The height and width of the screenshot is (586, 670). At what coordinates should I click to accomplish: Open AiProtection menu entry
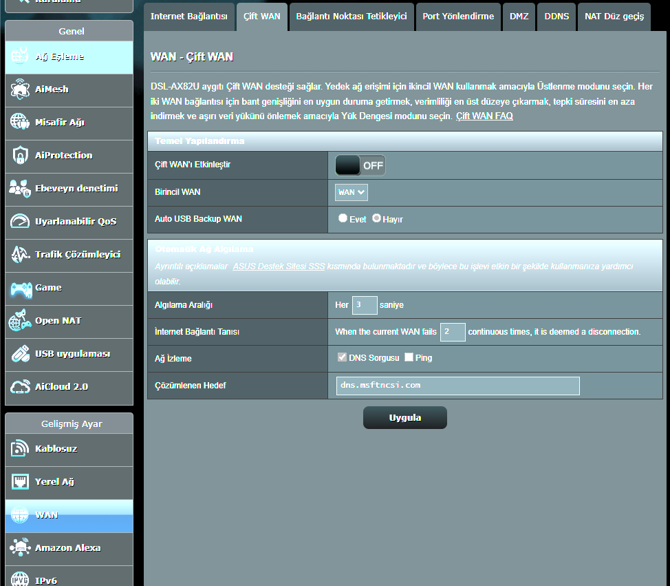[x=64, y=155]
